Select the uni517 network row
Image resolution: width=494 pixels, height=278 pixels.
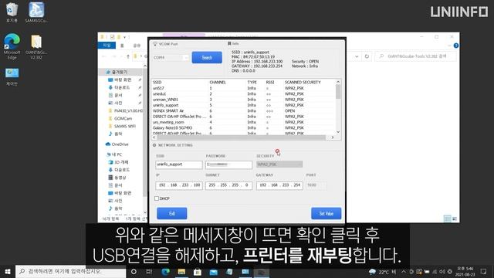click(244, 88)
